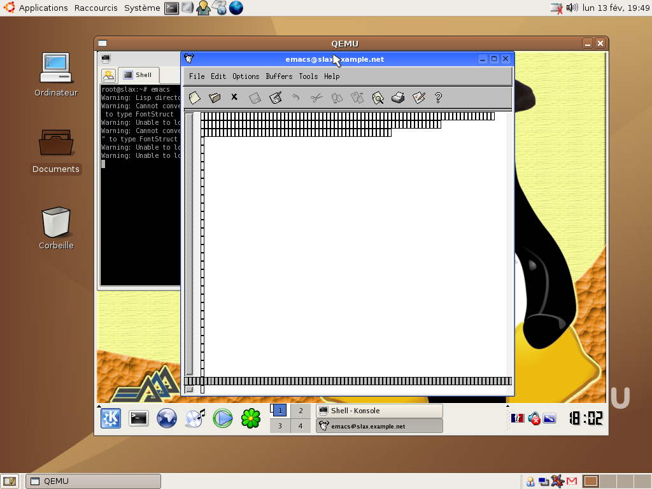
Task: Click the 'Shell - Konsole' taskbar entry
Action: pos(379,411)
